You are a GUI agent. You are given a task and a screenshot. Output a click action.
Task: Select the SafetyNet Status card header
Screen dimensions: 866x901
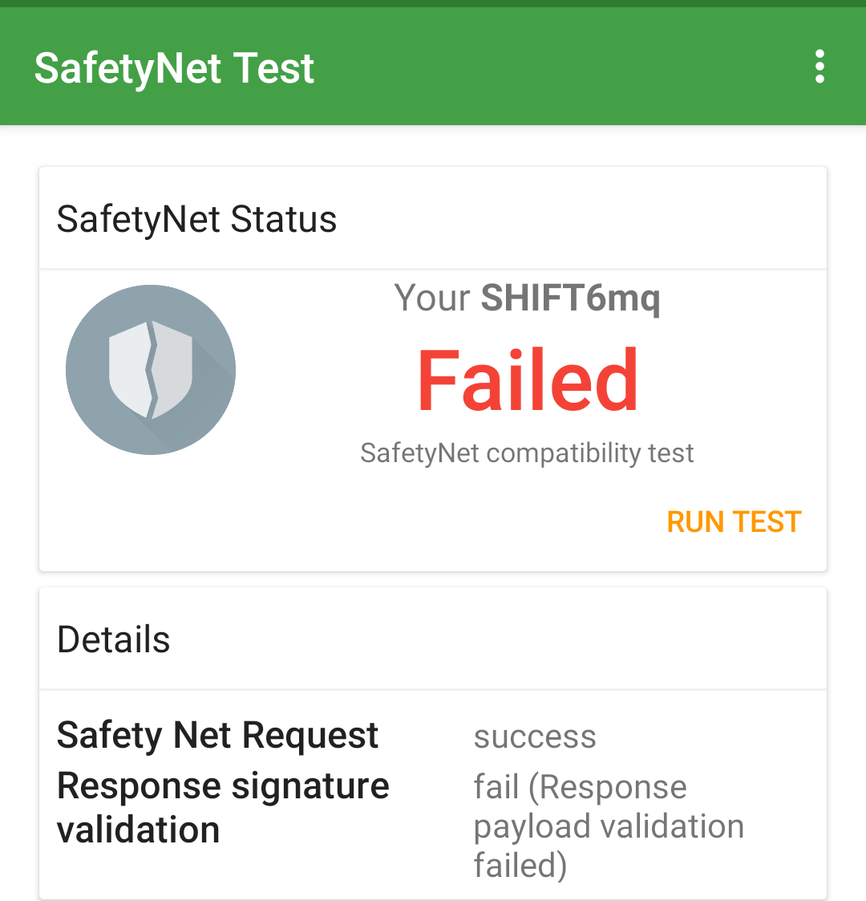196,219
